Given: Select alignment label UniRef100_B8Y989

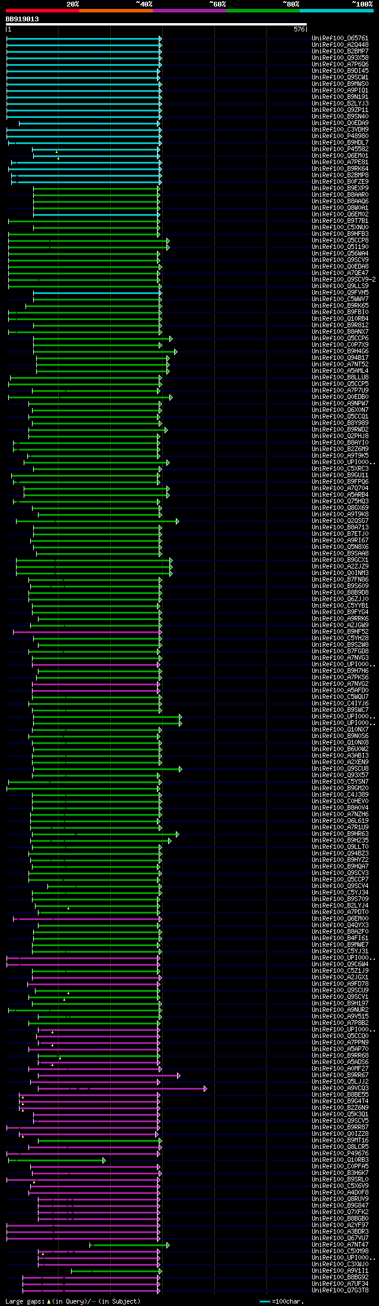Looking at the screenshot, I should click(x=340, y=423).
